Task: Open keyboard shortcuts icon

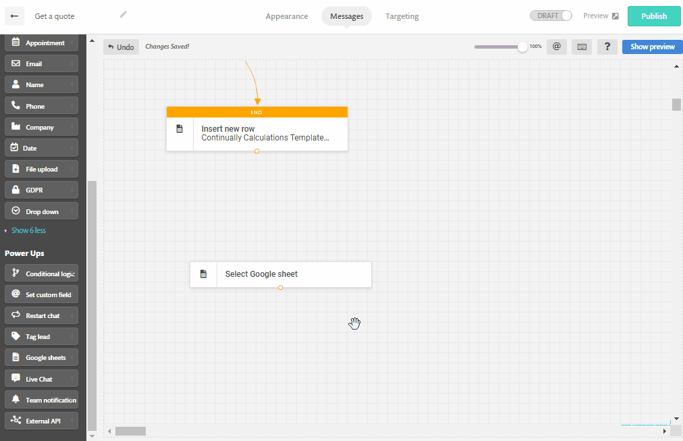Action: click(582, 47)
